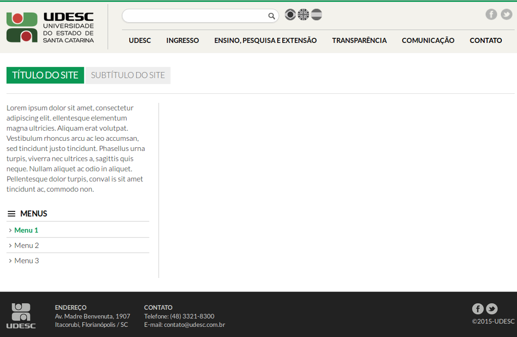This screenshot has width=517, height=337.
Task: Choose the Spanish flag language icon
Action: 317,15
